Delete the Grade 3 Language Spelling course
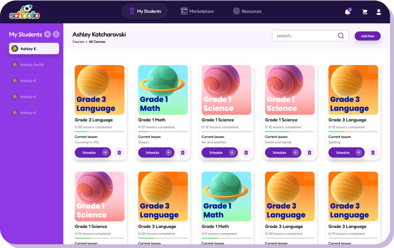This screenshot has height=248, width=394. [373, 152]
